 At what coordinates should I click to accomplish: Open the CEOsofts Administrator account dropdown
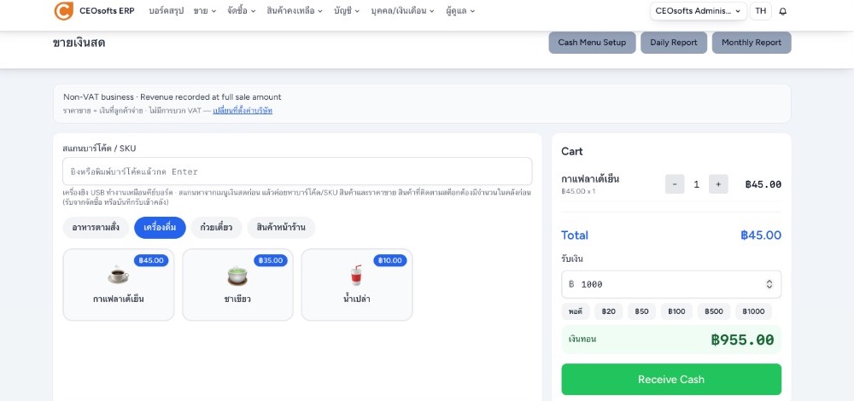(699, 11)
